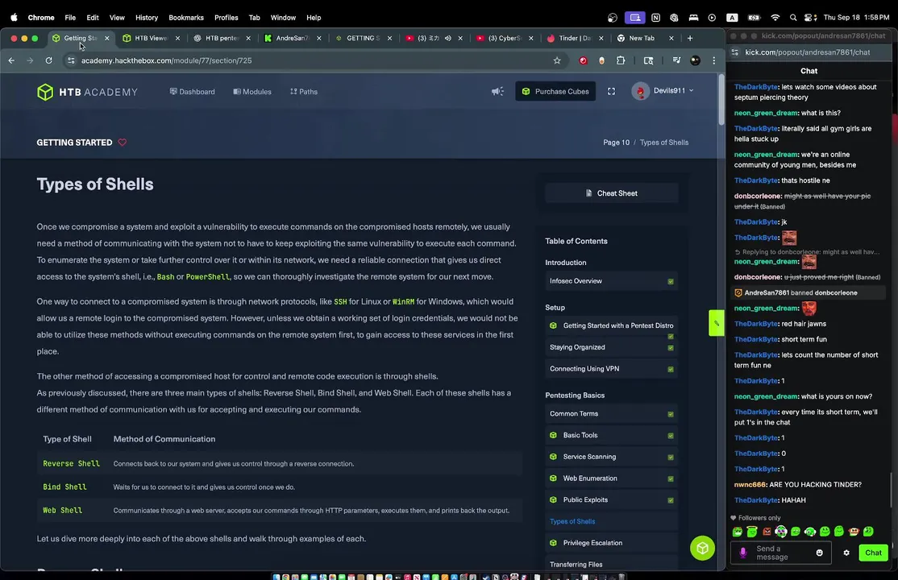Image resolution: width=898 pixels, height=580 pixels.
Task: View site information for academy.hackthebox.com
Action: coord(71,60)
